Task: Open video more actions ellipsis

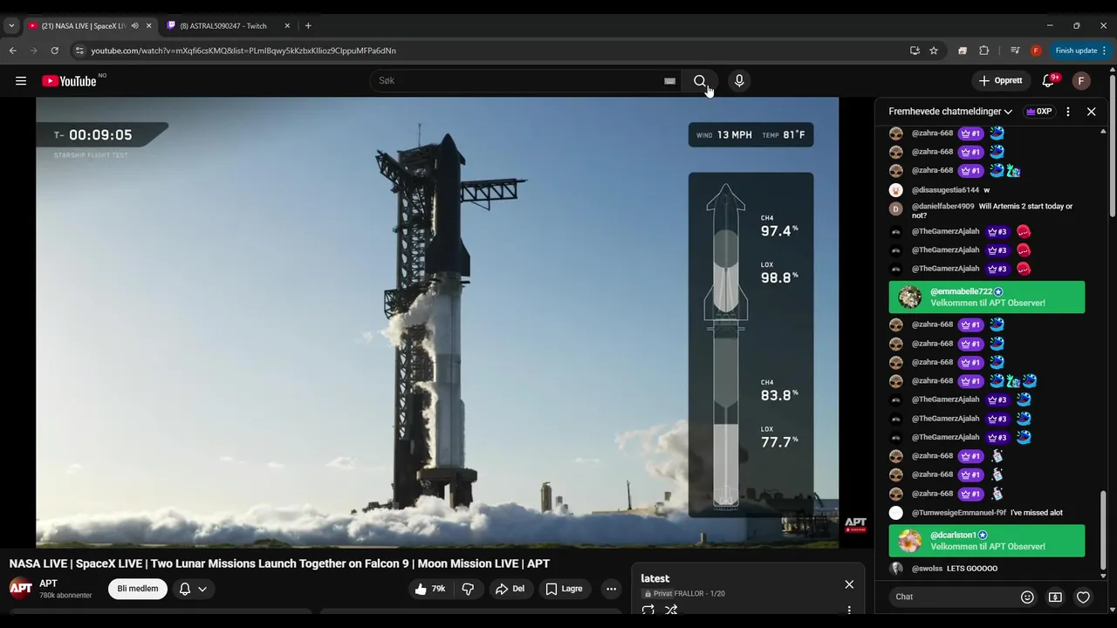Action: point(612,589)
